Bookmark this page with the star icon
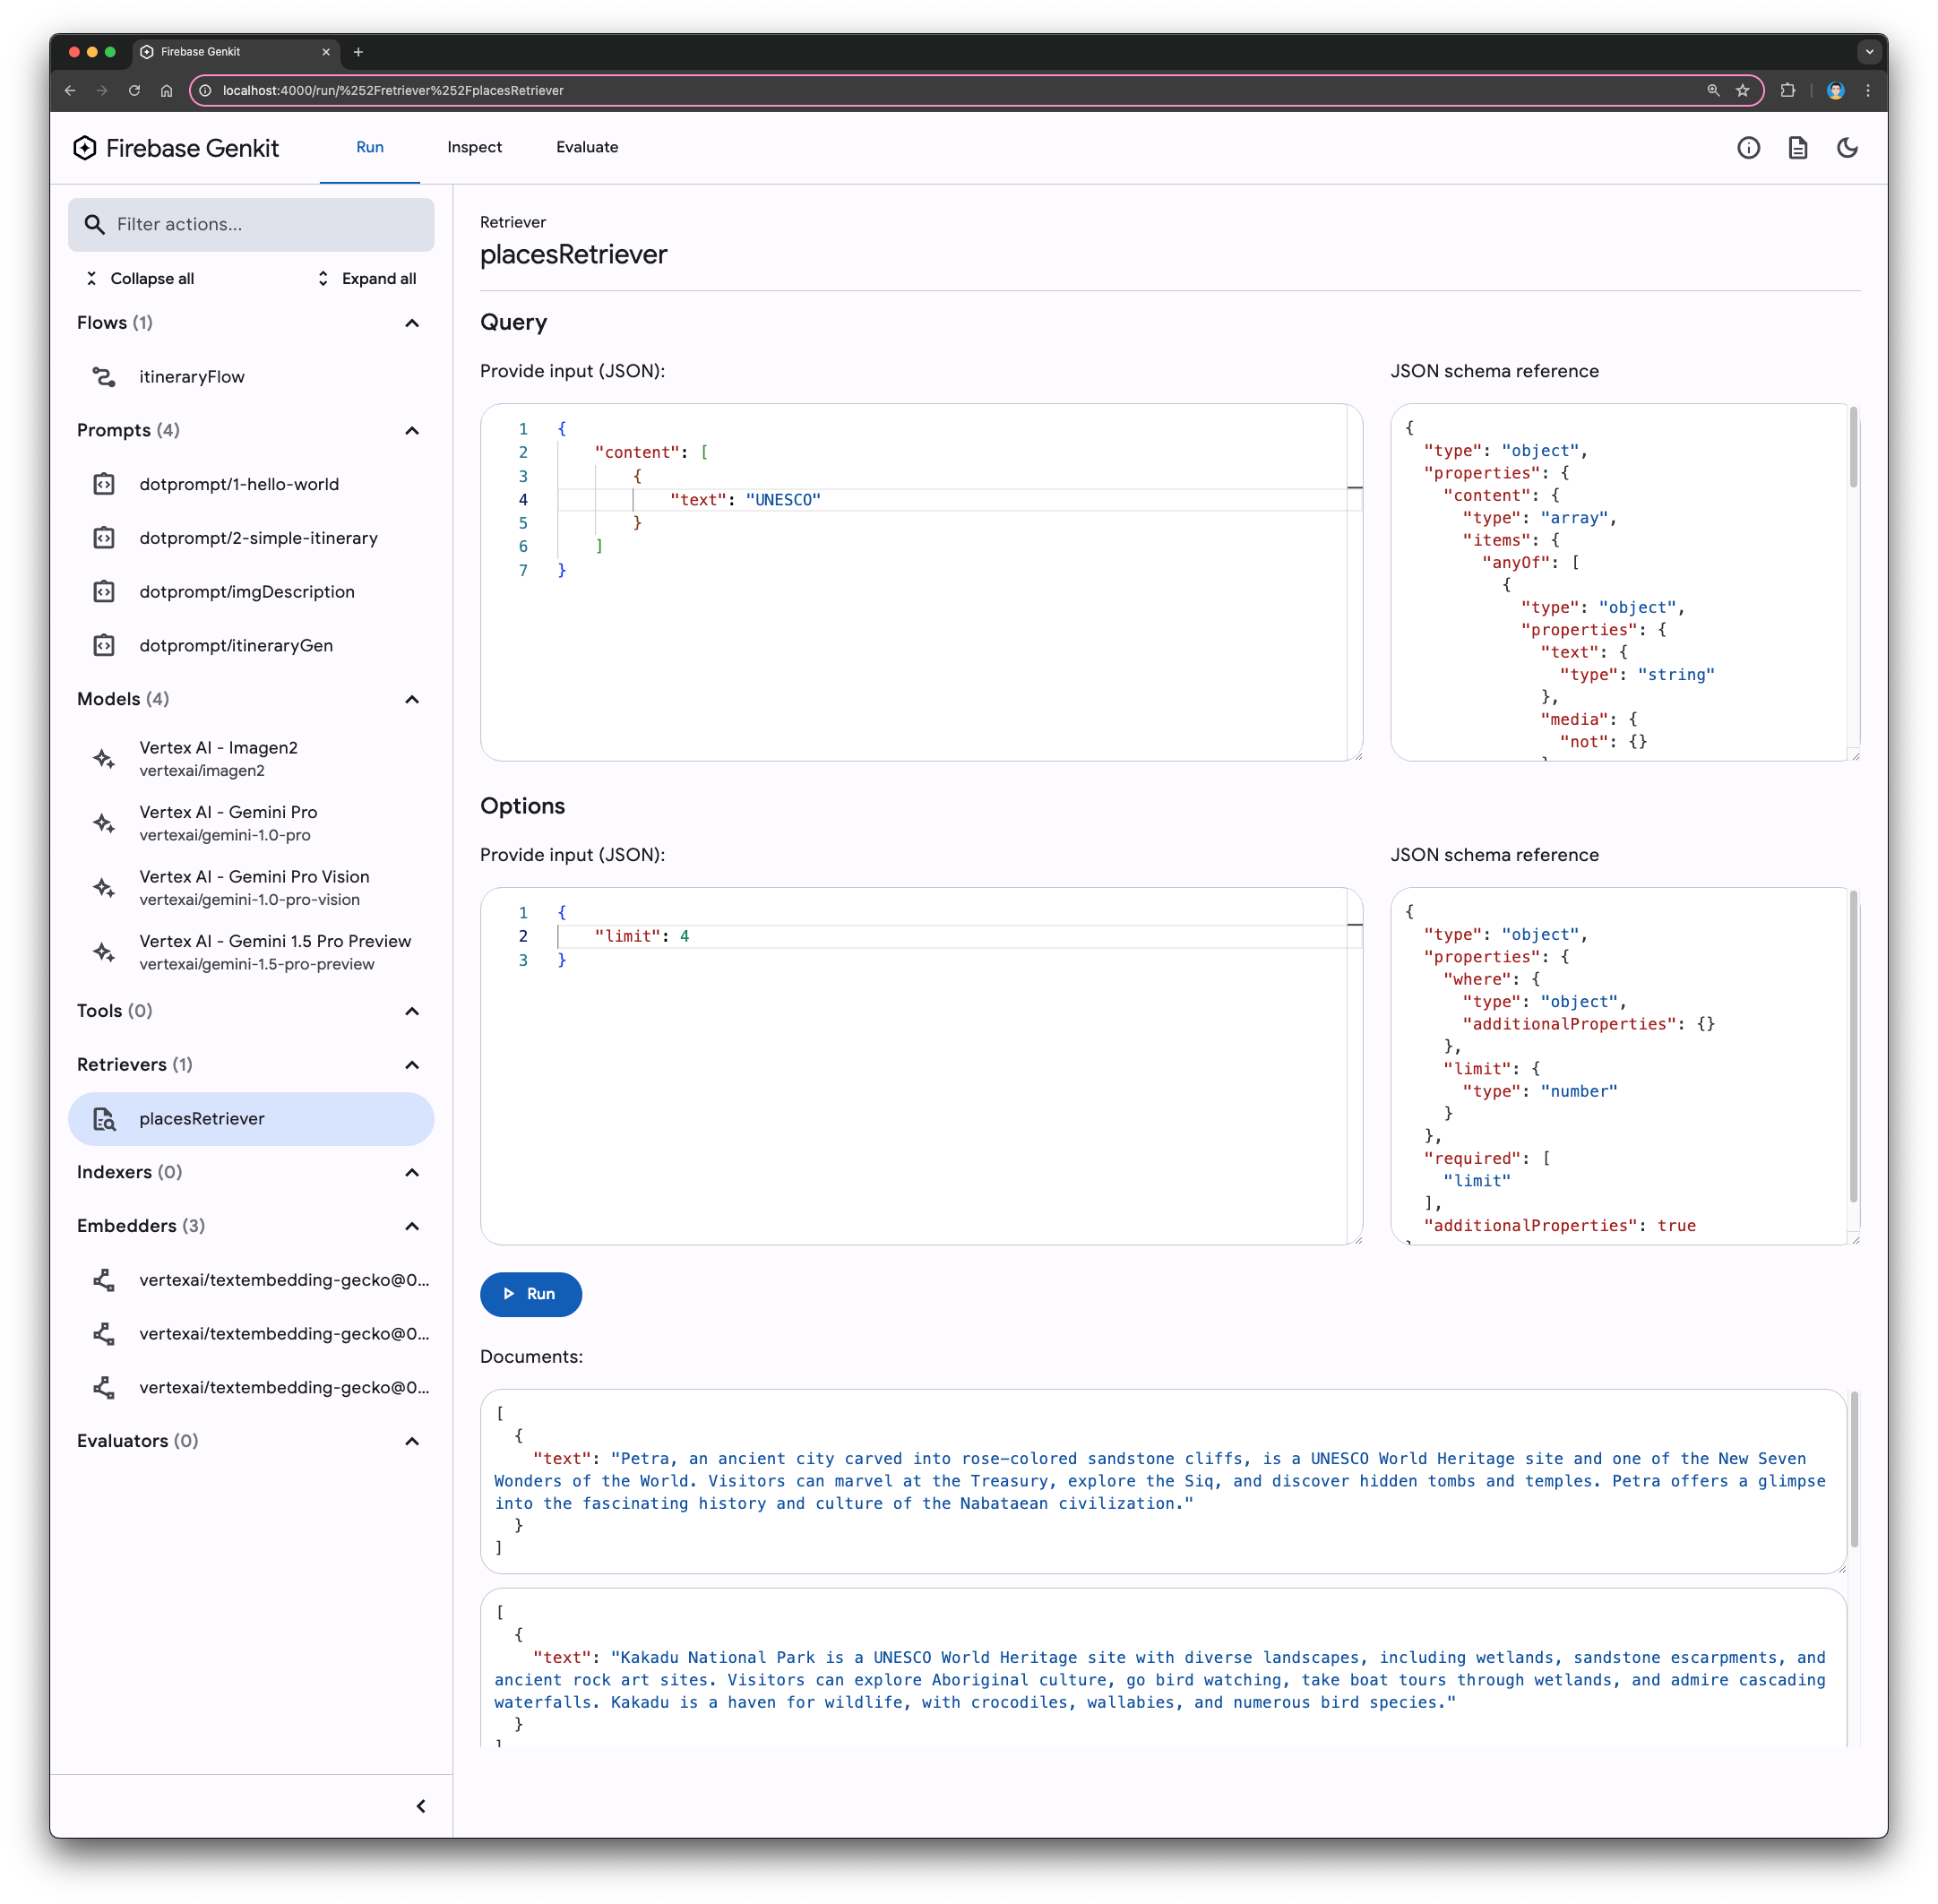The image size is (1938, 1904). pyautogui.click(x=1742, y=90)
